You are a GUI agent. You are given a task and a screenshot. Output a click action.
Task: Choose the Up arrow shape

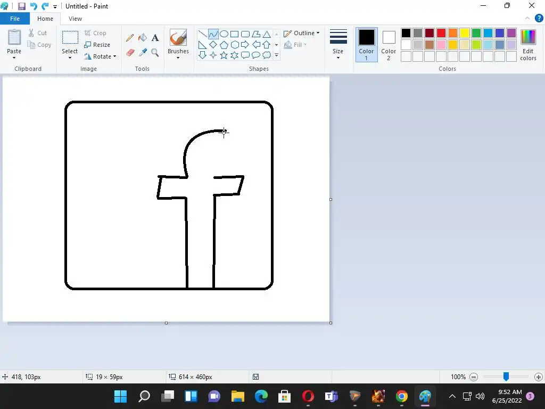pos(267,45)
